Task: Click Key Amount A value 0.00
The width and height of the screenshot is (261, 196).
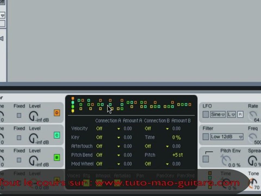Action: coord(128,137)
